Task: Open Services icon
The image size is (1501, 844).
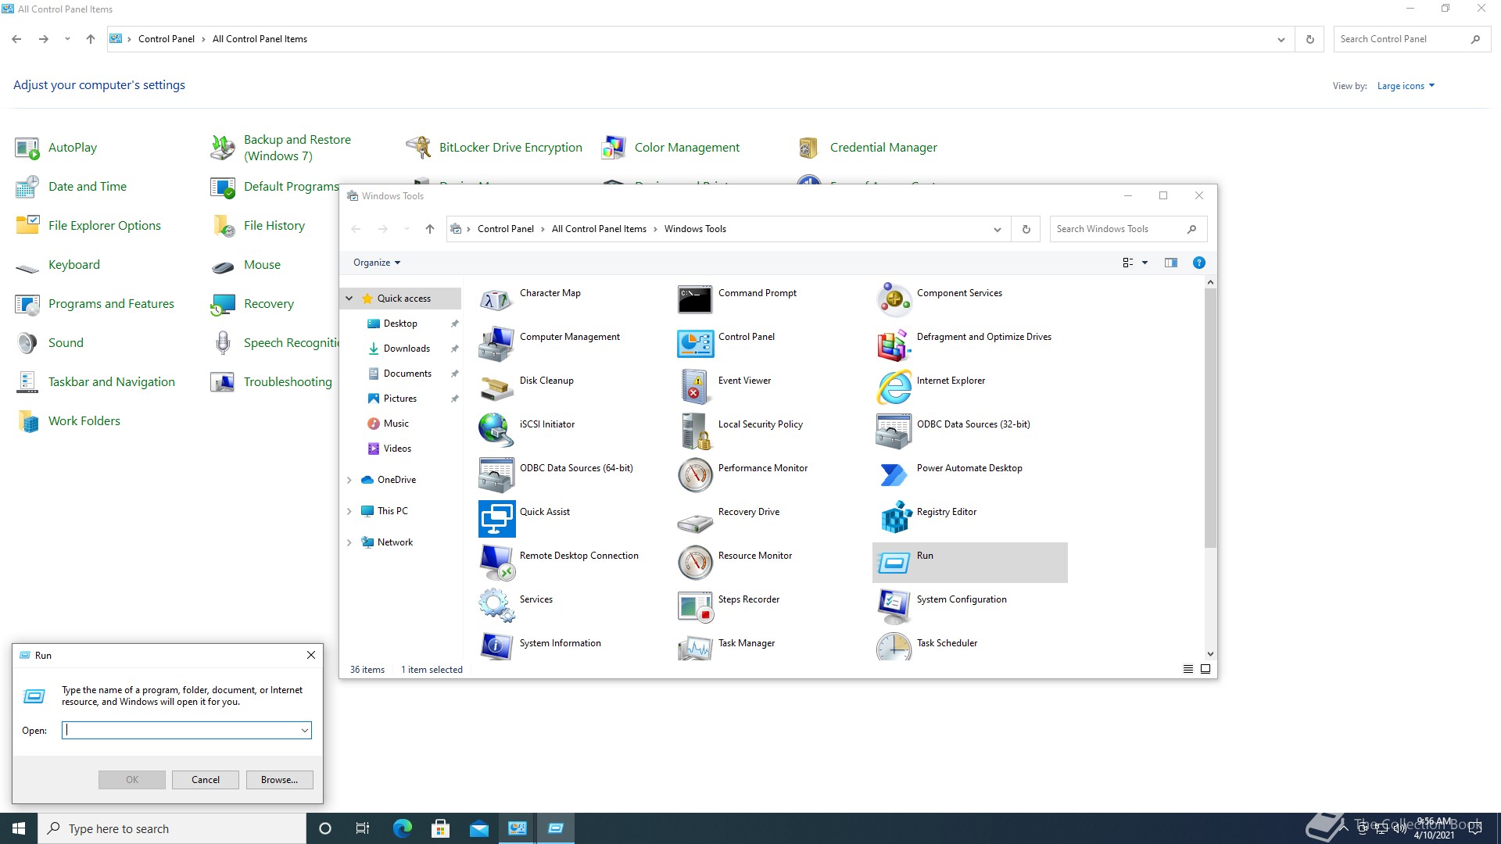Action: point(496,606)
